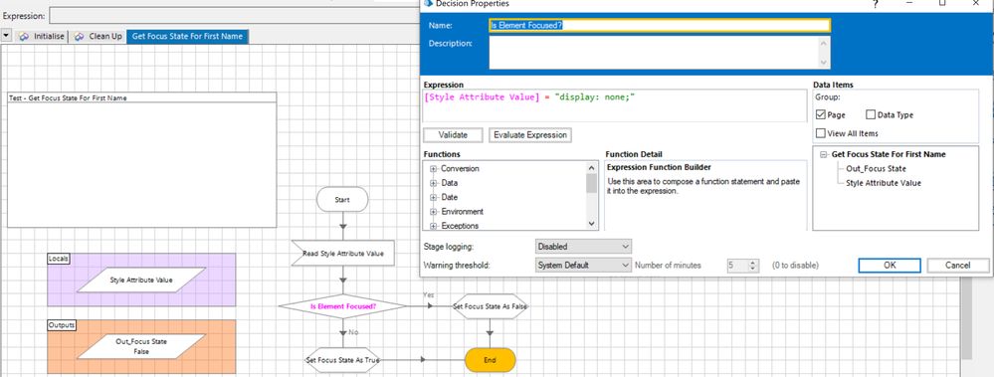Viewport: 994px width, 377px height.
Task: Click the main Expression bar field
Action: [235, 15]
